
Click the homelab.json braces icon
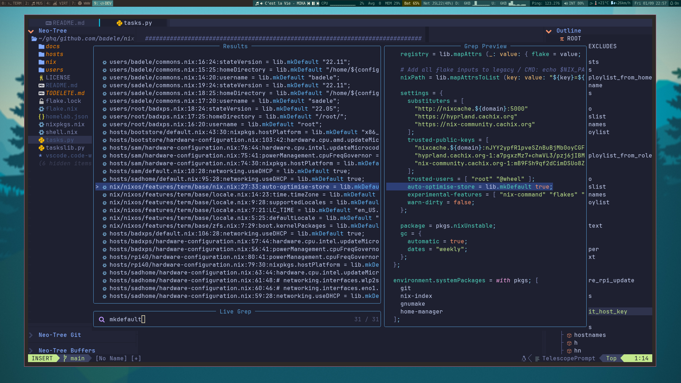point(41,117)
